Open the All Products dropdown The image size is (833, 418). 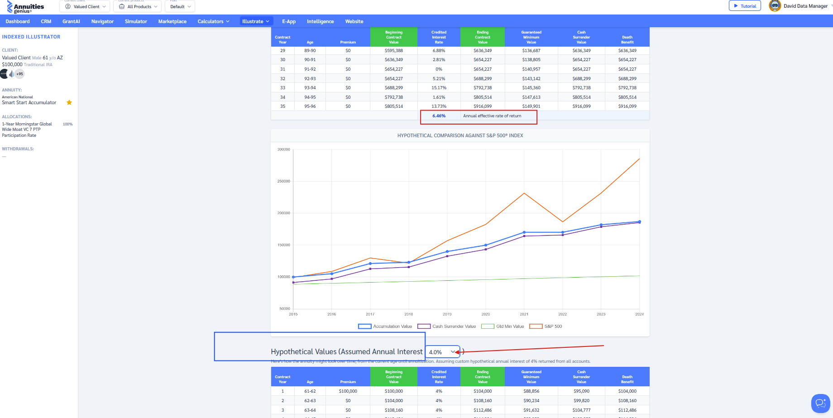[x=138, y=6]
